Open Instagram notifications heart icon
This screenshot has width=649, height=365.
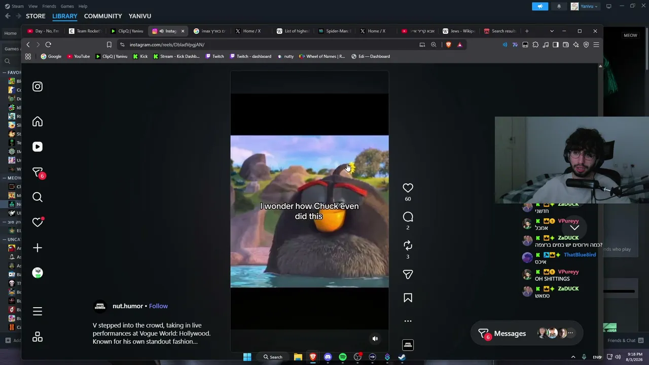pos(38,222)
